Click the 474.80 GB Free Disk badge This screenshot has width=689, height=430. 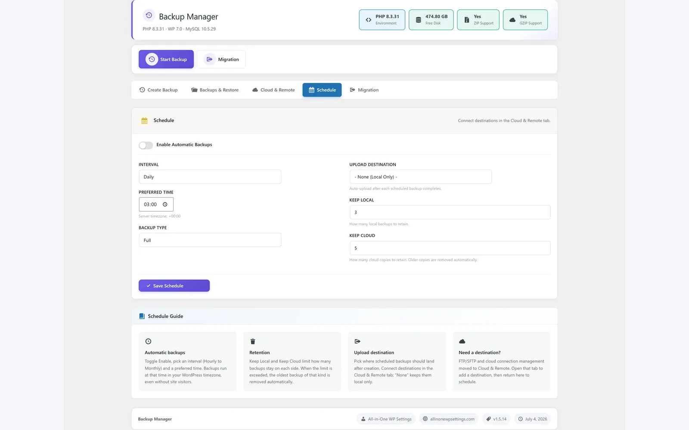click(x=431, y=20)
